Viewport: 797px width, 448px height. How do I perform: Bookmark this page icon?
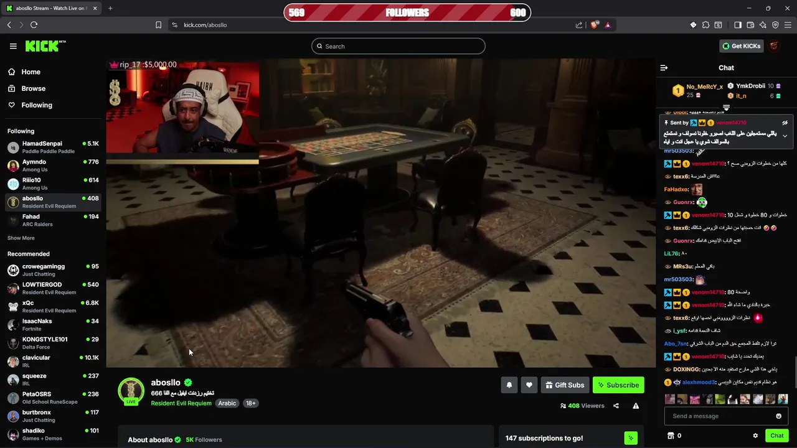click(158, 25)
